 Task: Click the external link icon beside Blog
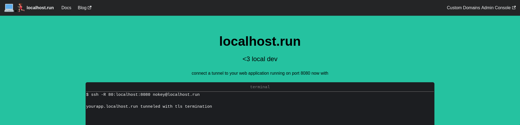tap(90, 8)
